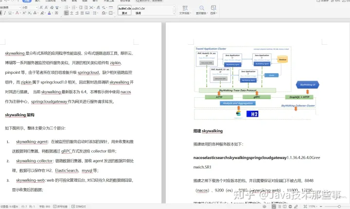Toggle align left paragraph button
Image resolution: width=350 pixels, height=209 pixels.
click(66, 13)
